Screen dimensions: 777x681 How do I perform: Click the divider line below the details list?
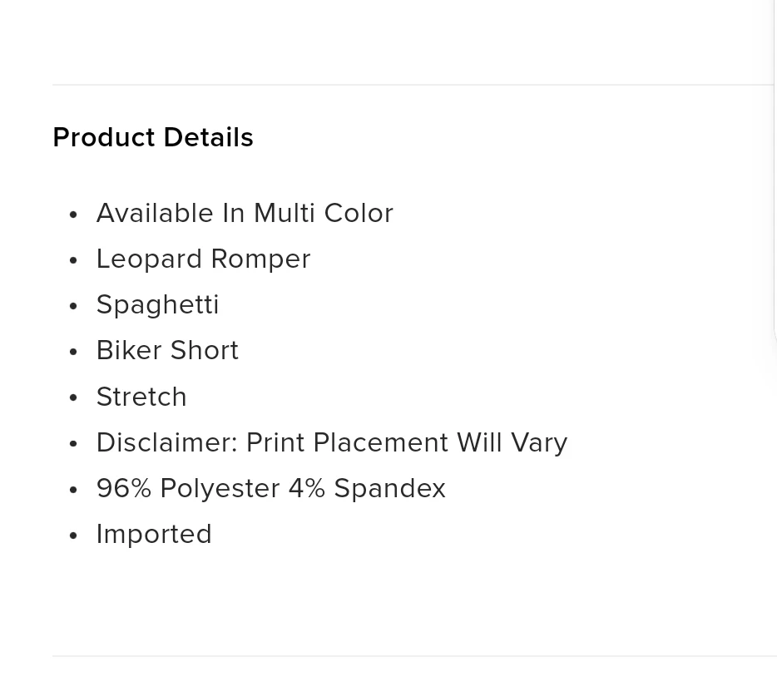tap(413, 656)
